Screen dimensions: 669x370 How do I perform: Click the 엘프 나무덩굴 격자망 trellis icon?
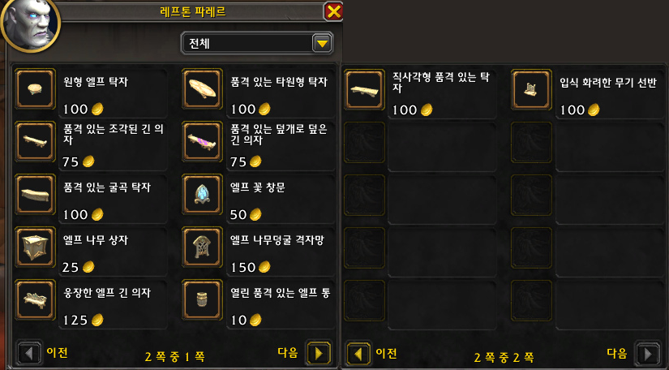(202, 247)
